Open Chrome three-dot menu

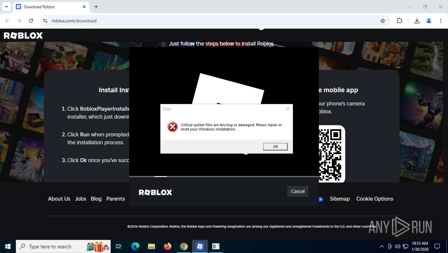pyautogui.click(x=441, y=21)
